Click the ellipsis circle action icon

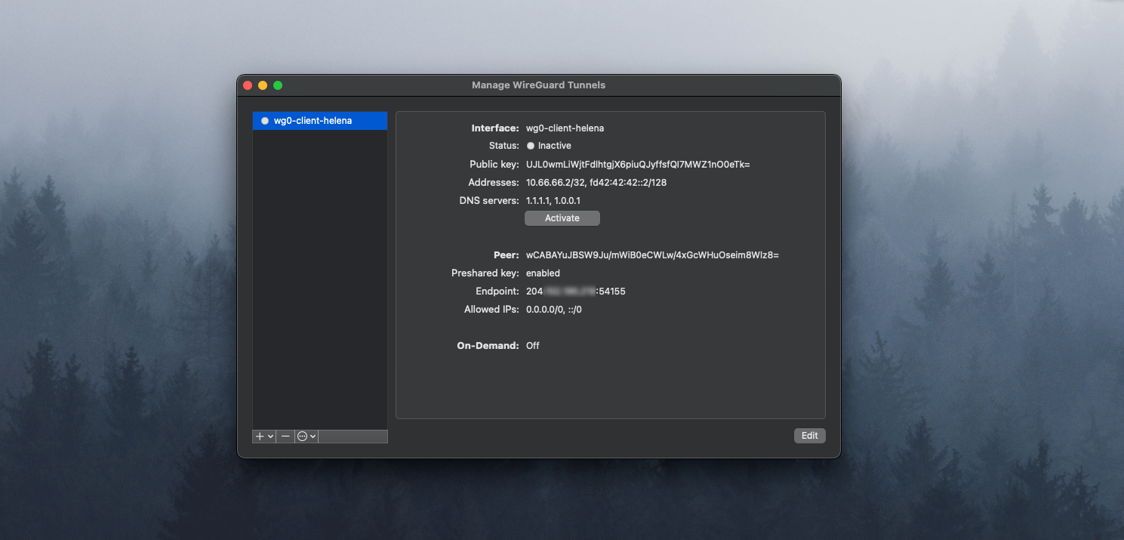click(302, 437)
